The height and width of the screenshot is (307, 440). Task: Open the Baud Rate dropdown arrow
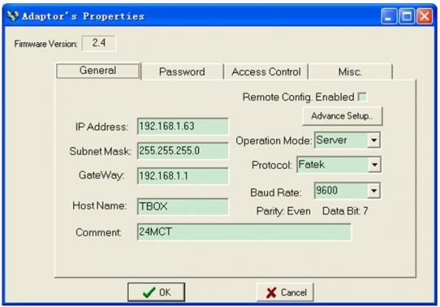click(374, 191)
